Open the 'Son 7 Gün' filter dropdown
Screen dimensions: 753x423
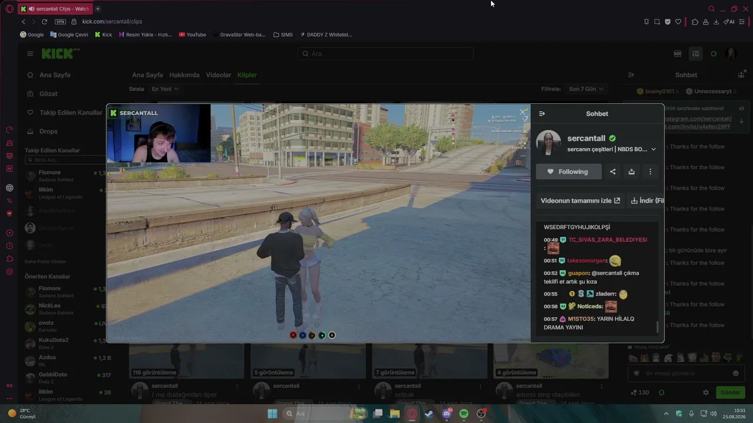coord(586,89)
